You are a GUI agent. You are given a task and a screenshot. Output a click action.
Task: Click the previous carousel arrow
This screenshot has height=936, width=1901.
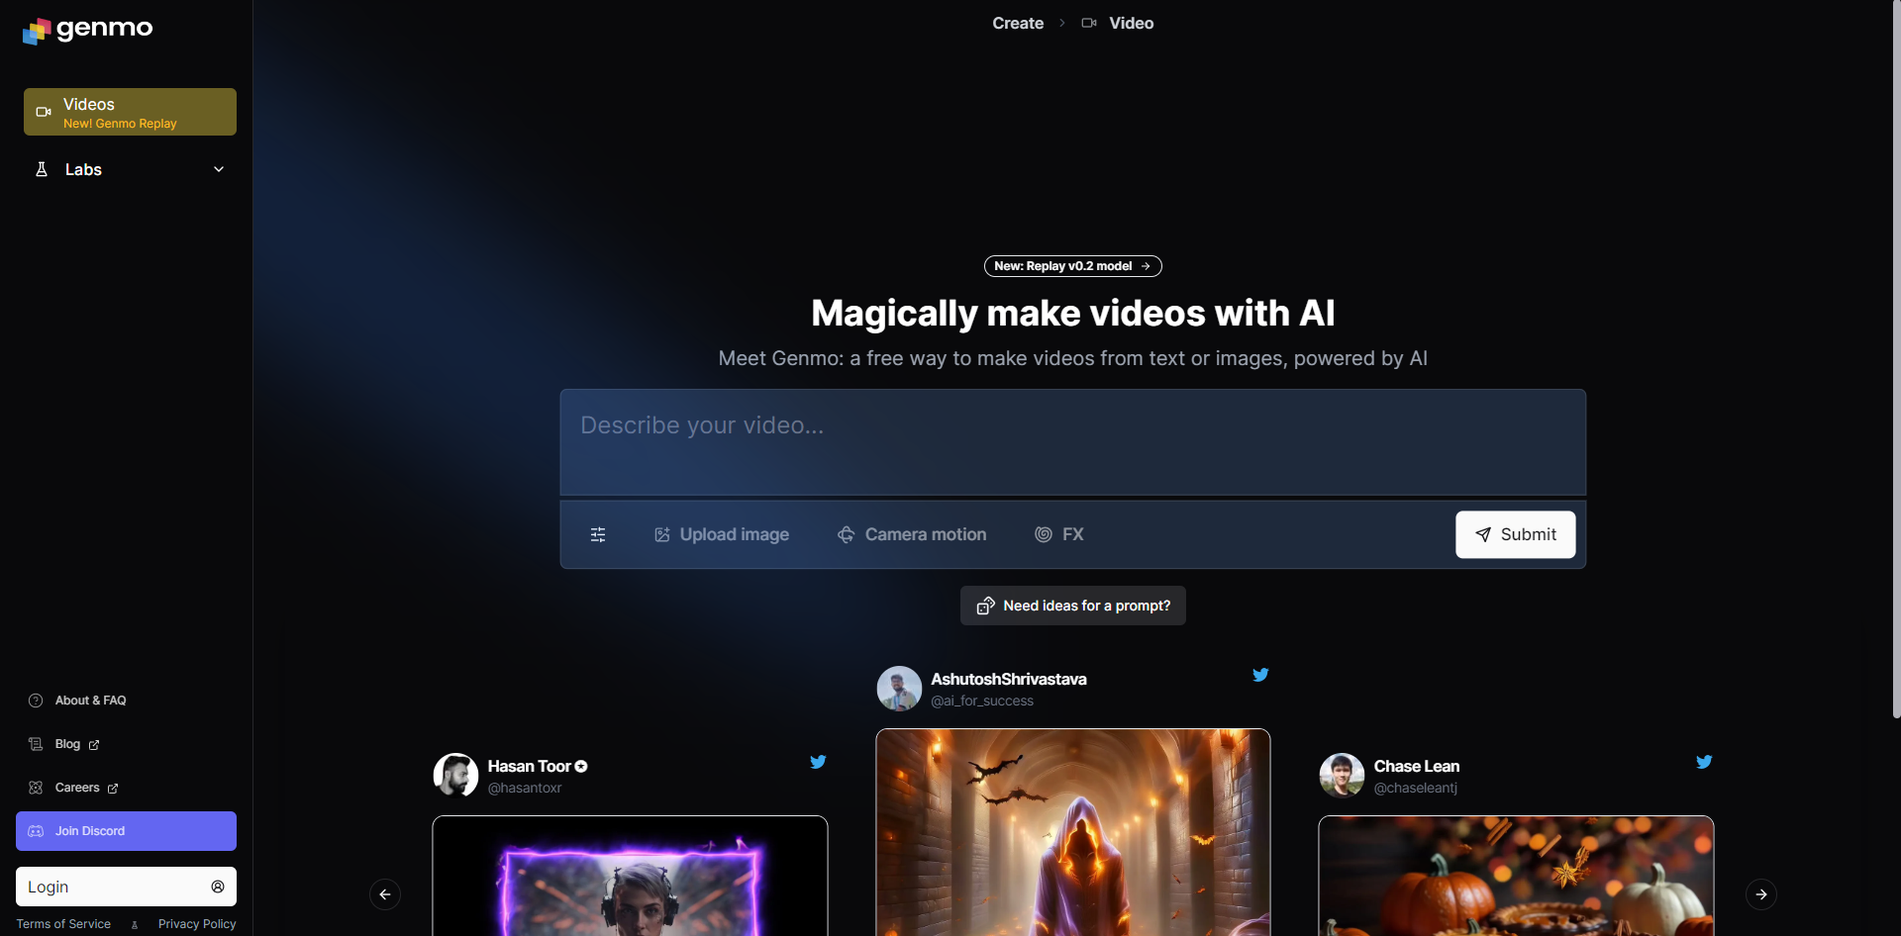(x=385, y=894)
